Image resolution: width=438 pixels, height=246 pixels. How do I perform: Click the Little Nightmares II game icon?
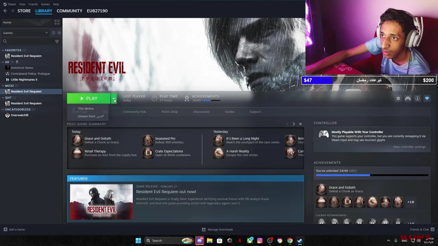(x=8, y=80)
